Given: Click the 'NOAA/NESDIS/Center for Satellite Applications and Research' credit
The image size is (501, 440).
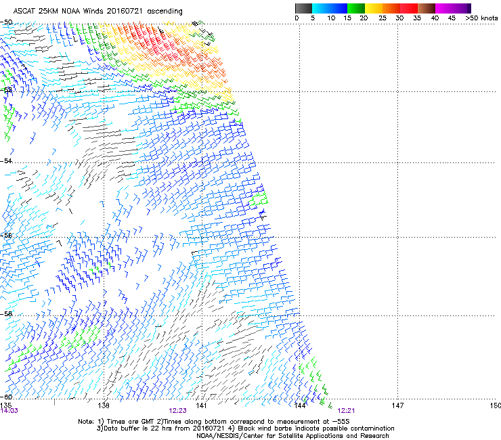Looking at the screenshot, I should click(x=292, y=436).
